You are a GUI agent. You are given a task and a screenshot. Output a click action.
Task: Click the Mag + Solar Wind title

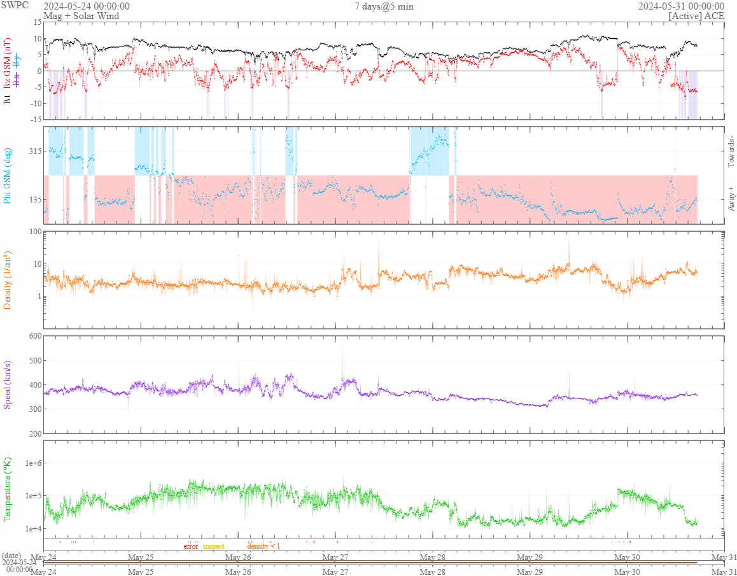(x=81, y=16)
